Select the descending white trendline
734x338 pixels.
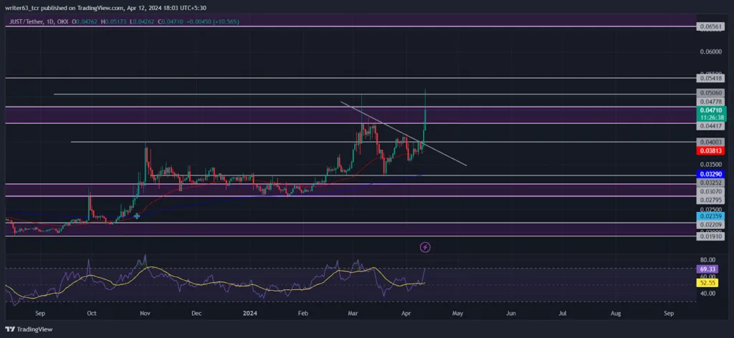[x=404, y=134]
